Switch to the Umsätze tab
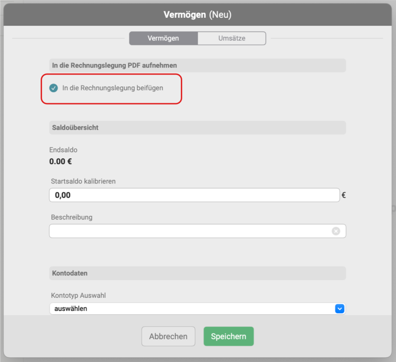 (232, 38)
